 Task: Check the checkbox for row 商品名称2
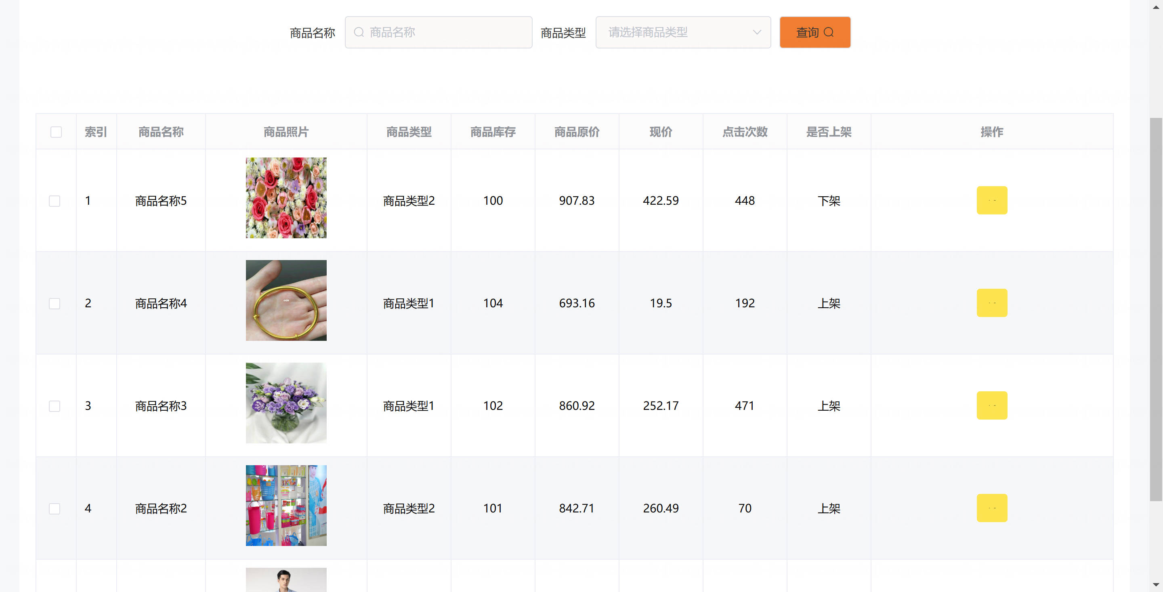coord(55,508)
